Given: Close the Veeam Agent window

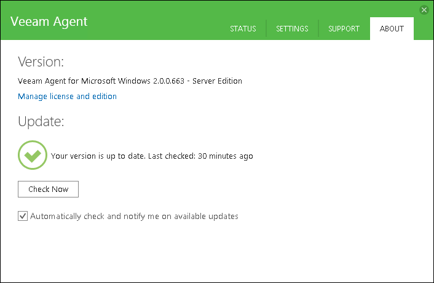Looking at the screenshot, I should [424, 10].
